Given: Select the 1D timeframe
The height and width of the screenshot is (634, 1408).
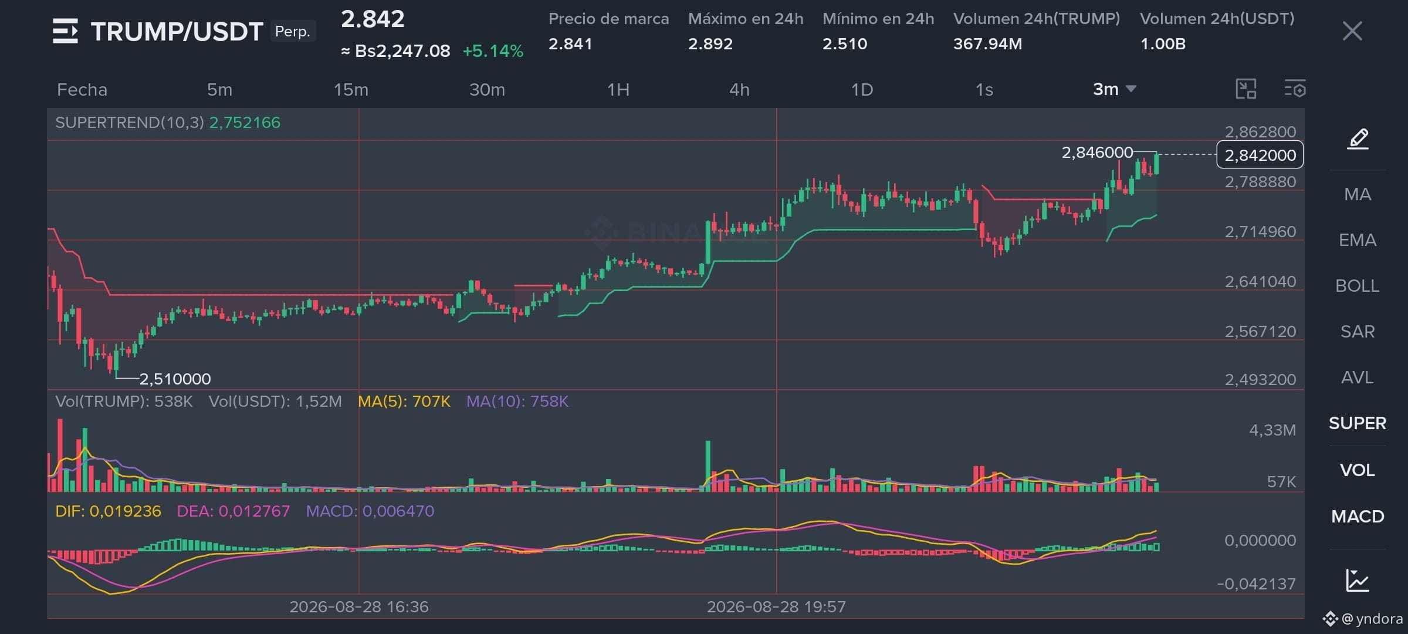Looking at the screenshot, I should 862,90.
